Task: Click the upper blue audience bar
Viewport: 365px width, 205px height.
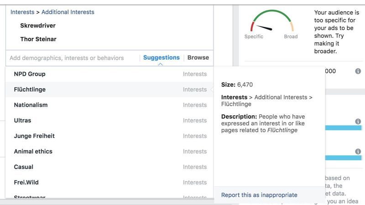Action: click(344, 128)
